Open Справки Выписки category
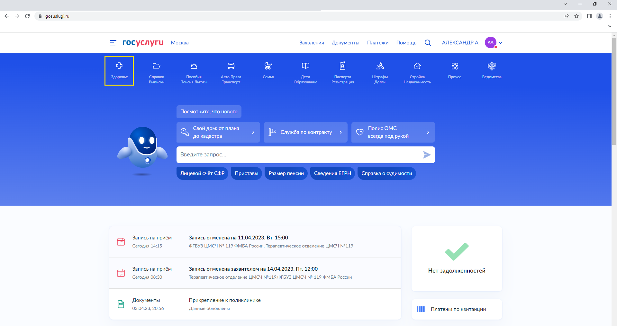Viewport: 617px width, 326px height. tap(157, 73)
